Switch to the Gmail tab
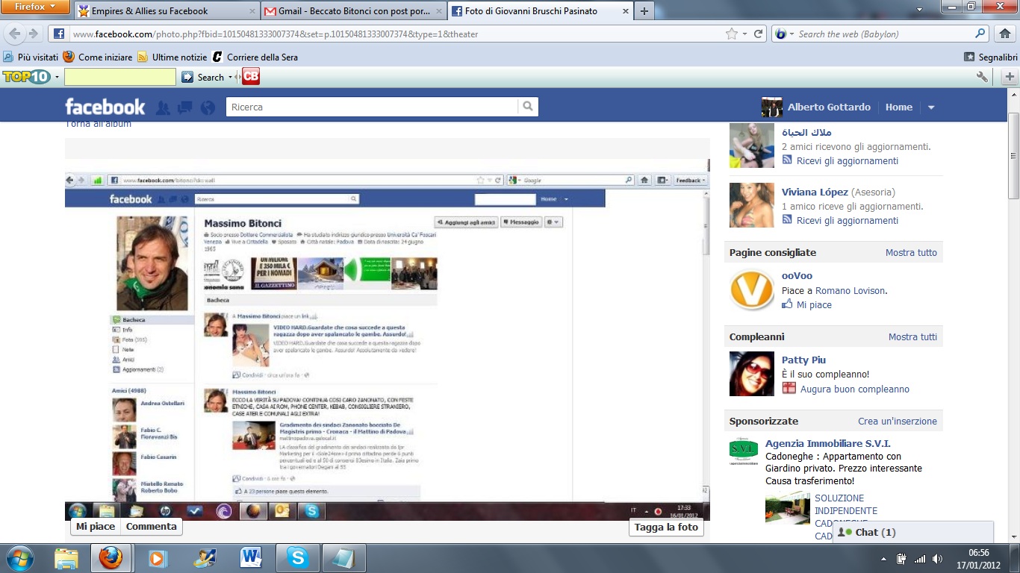Viewport: 1020px width, 573px height. tap(354, 11)
